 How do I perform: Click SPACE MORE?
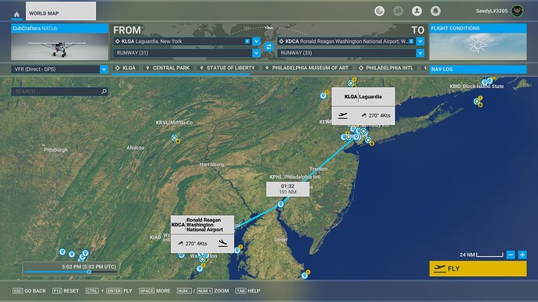[154, 290]
